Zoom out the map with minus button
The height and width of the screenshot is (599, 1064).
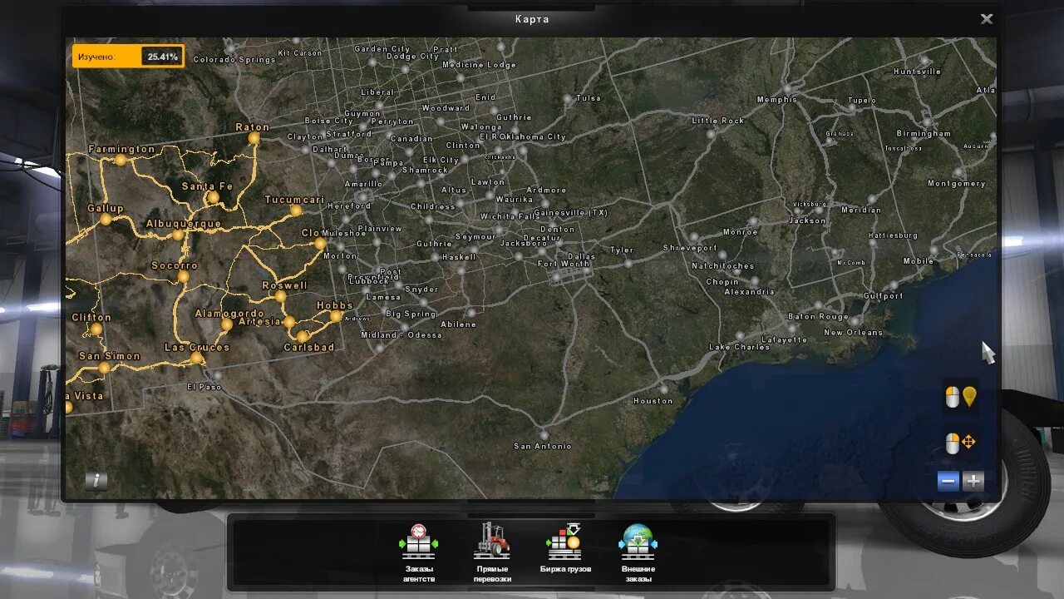(x=948, y=481)
